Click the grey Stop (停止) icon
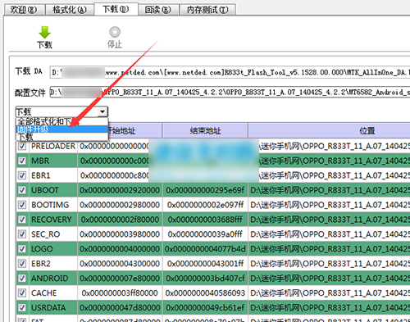 (115, 32)
